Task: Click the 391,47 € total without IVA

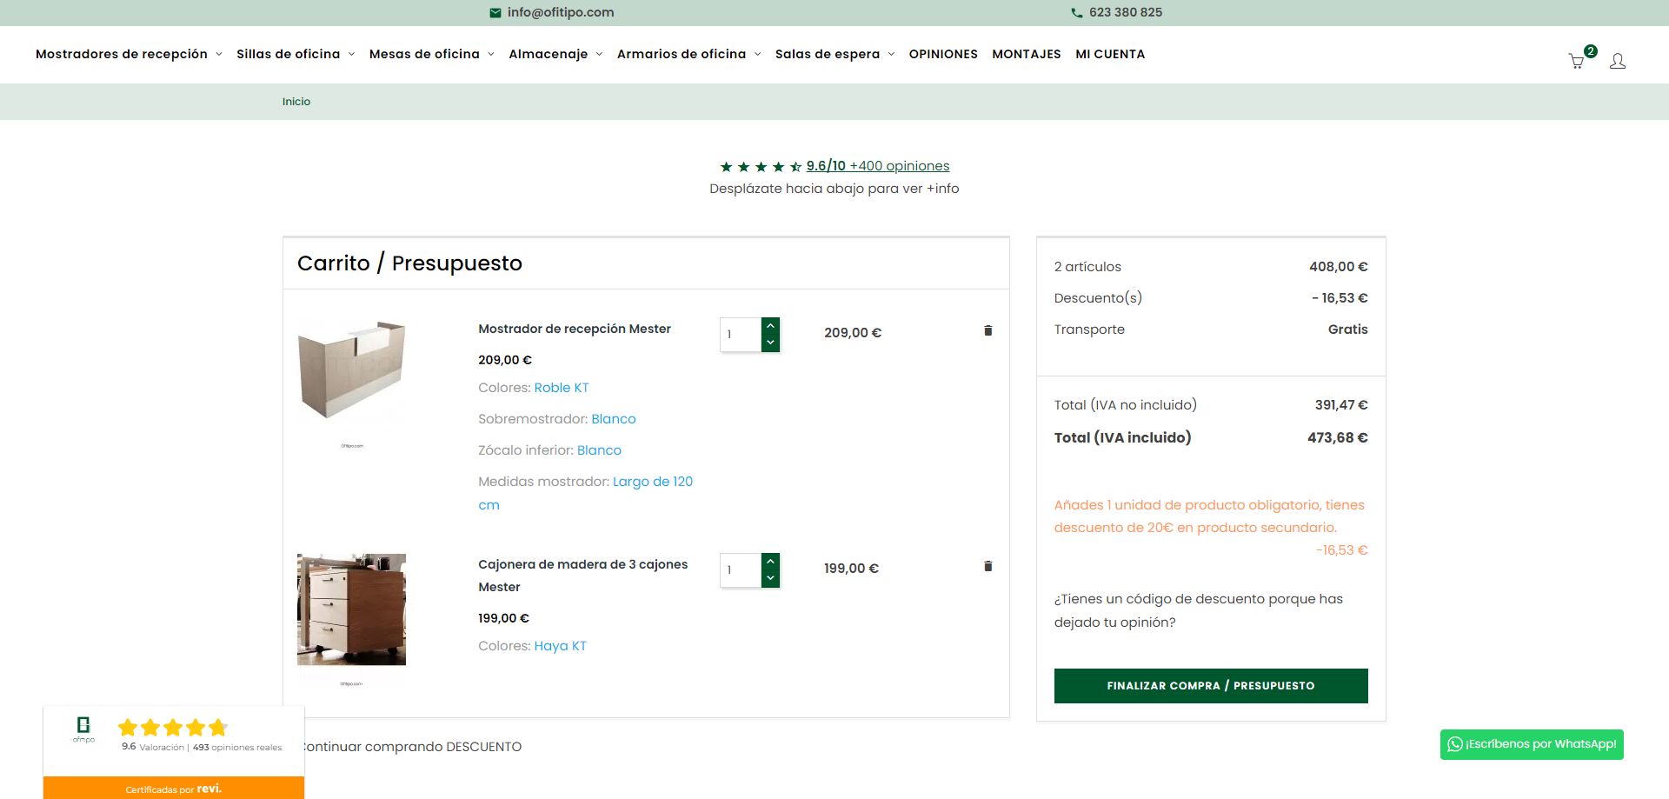Action: pos(1341,405)
